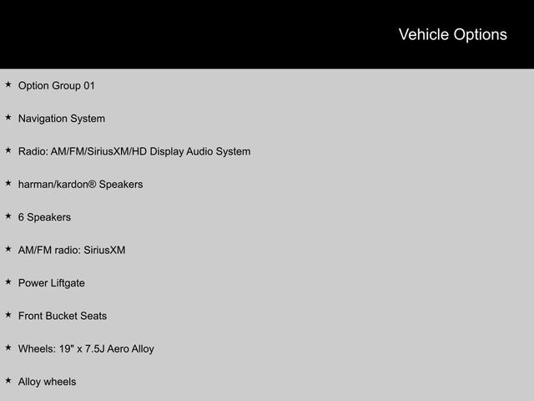The image size is (534, 401).
Task: Click the star beside Wheels 19" Aero Alloy
Action: pos(8,348)
